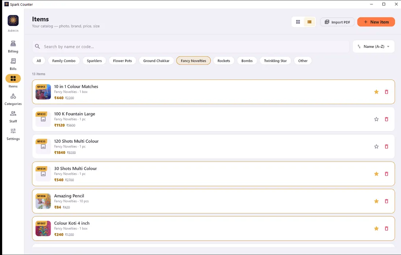Image resolution: width=401 pixels, height=255 pixels.
Task: Open the 30 Shots Multi Colour item name
Action: point(75,169)
